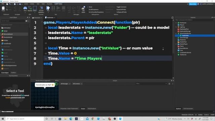Image resolution: width=215 pixels, height=121 pixels.
Task: Open the FILE menu
Action: point(3,4)
